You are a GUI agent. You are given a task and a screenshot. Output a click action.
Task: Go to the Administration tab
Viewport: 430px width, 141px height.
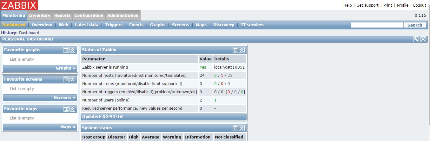pyautogui.click(x=123, y=15)
